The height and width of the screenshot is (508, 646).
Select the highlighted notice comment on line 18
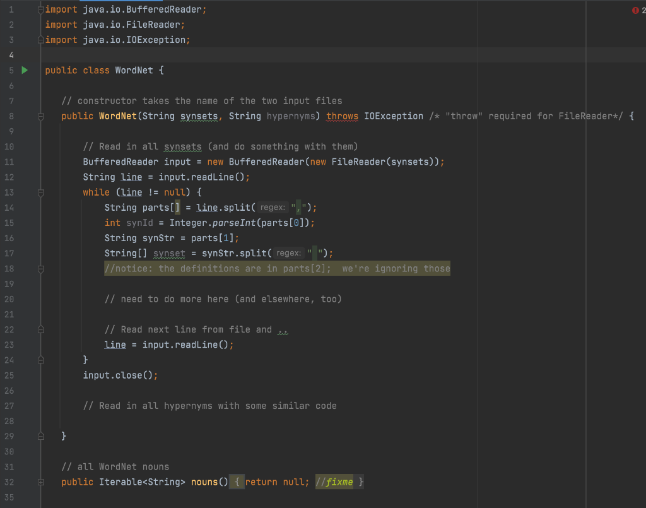pyautogui.click(x=276, y=268)
